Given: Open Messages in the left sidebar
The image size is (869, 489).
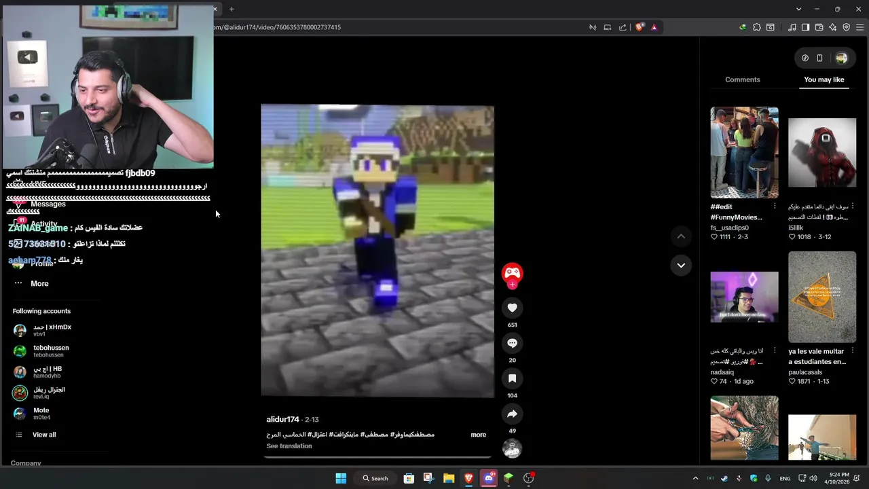Looking at the screenshot, I should 48,204.
